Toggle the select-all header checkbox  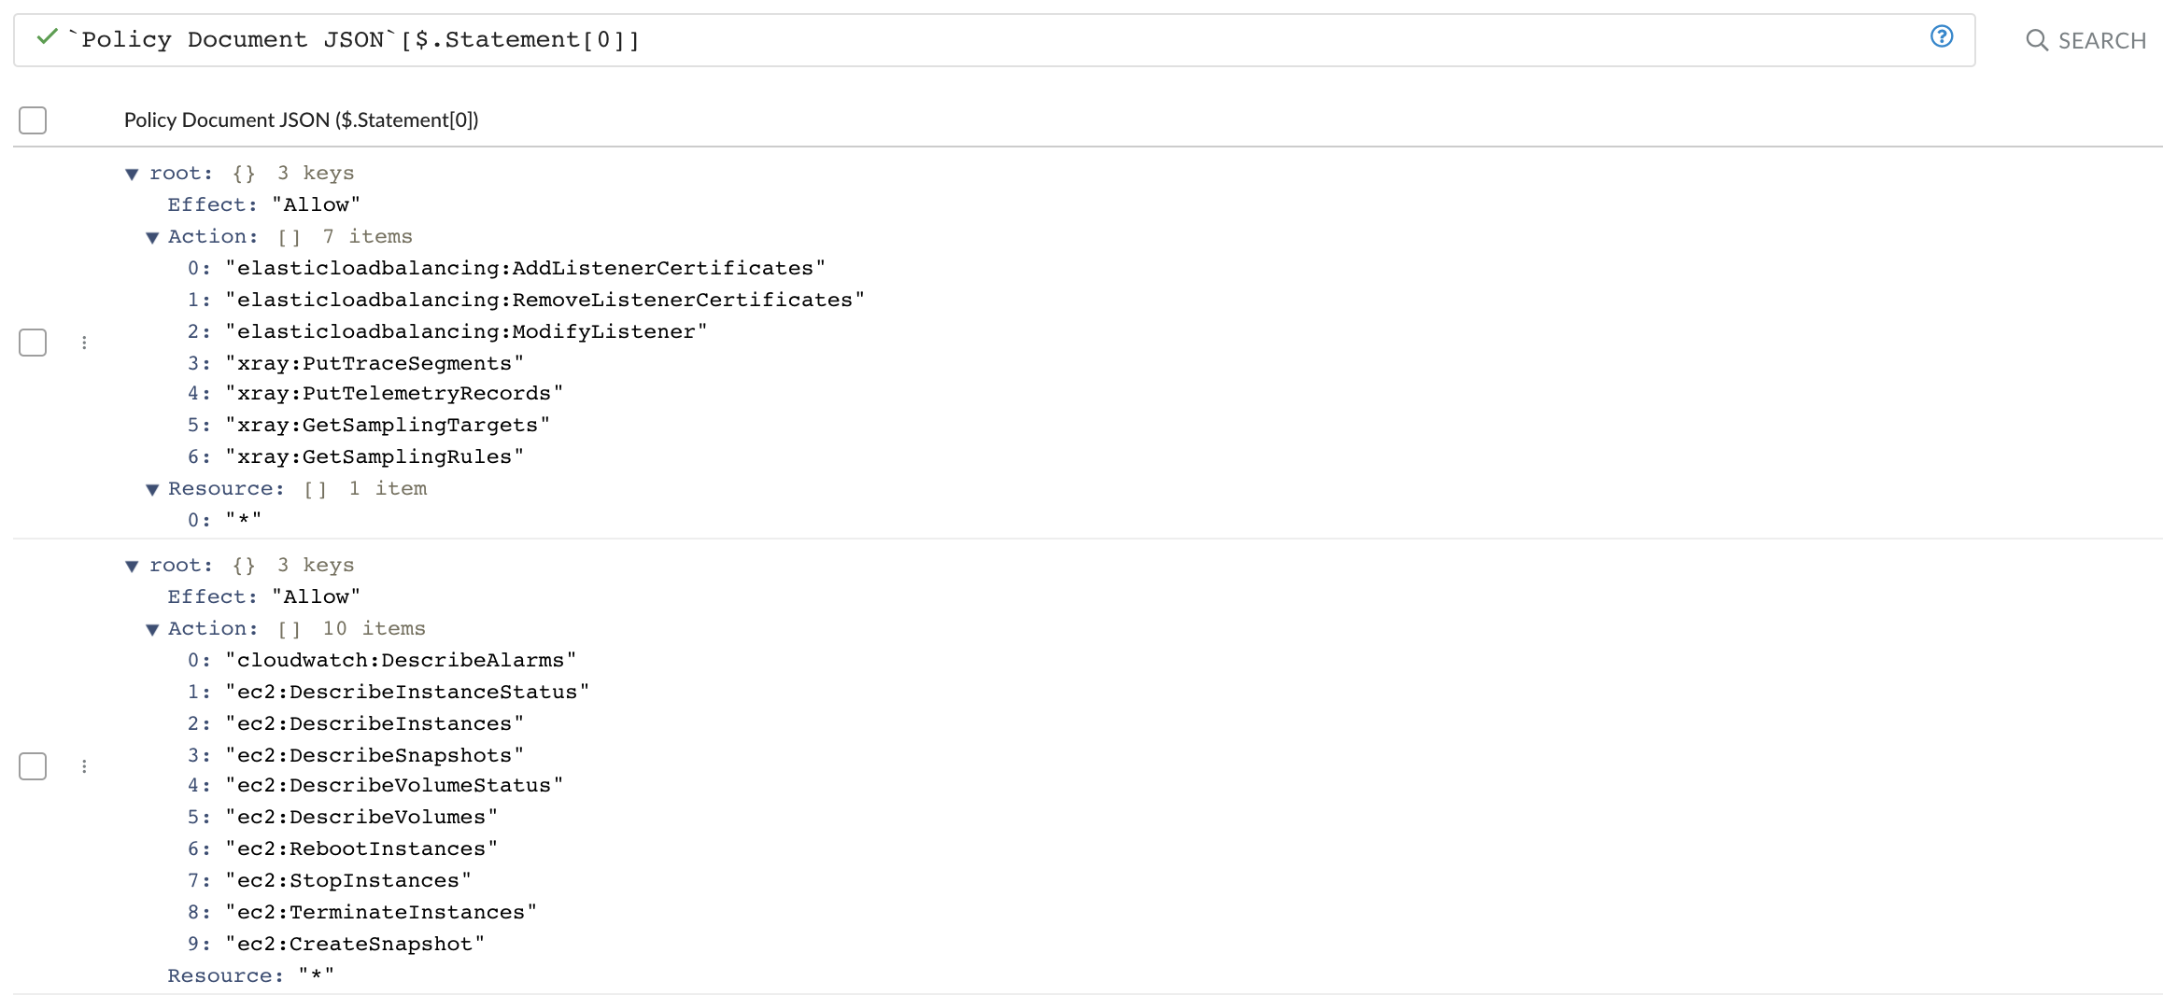coord(33,120)
